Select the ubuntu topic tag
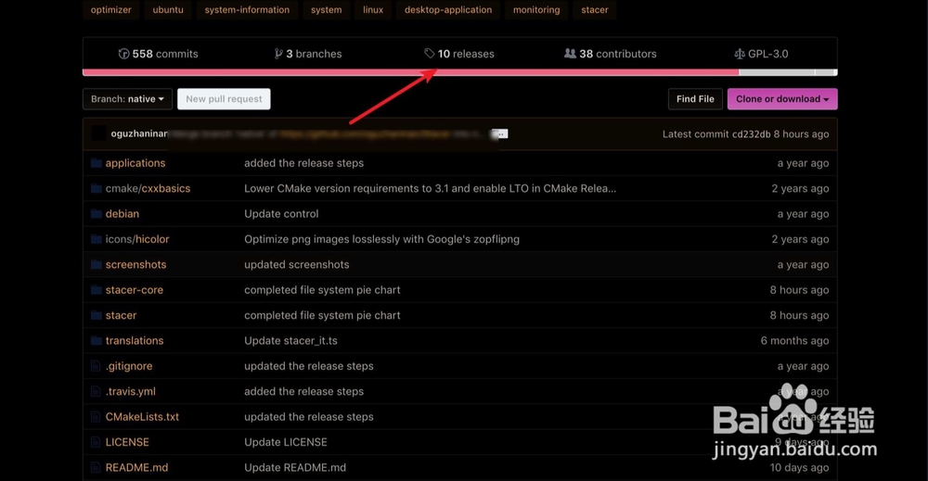This screenshot has width=928, height=481. [168, 10]
